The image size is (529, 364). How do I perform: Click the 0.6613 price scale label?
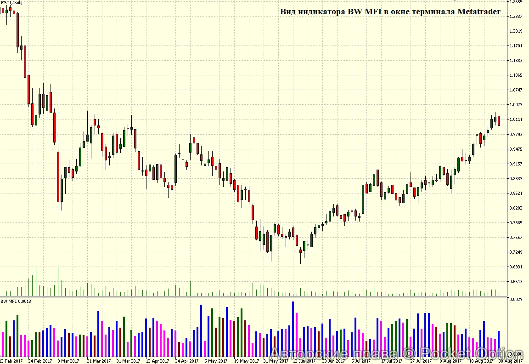click(x=516, y=281)
